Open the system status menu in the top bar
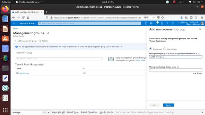Screen dimensions: 205x115 pos(196,2)
